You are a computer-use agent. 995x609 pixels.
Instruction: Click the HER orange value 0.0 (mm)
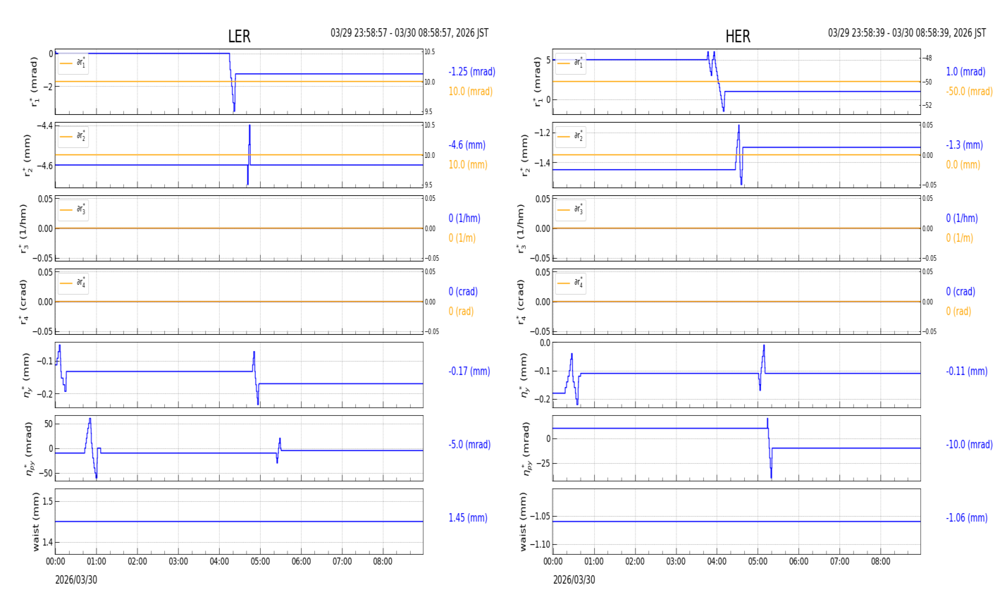click(x=963, y=165)
